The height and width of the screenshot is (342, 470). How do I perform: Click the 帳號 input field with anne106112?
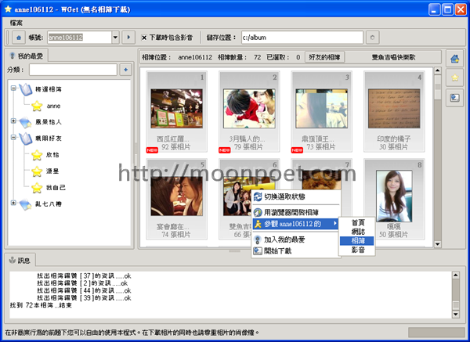(x=79, y=38)
